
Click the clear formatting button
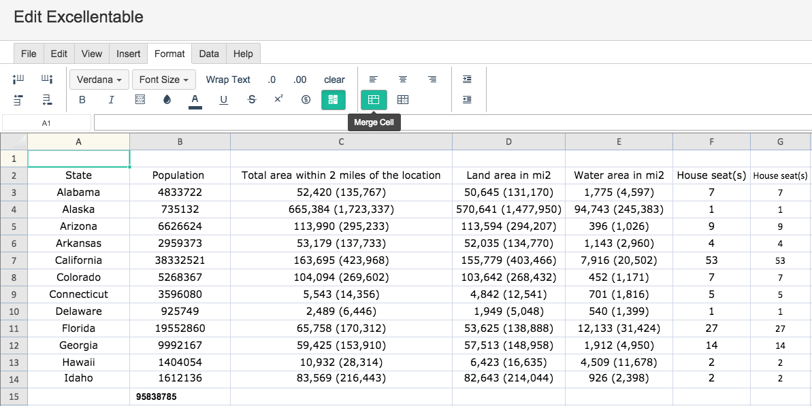[x=334, y=80]
